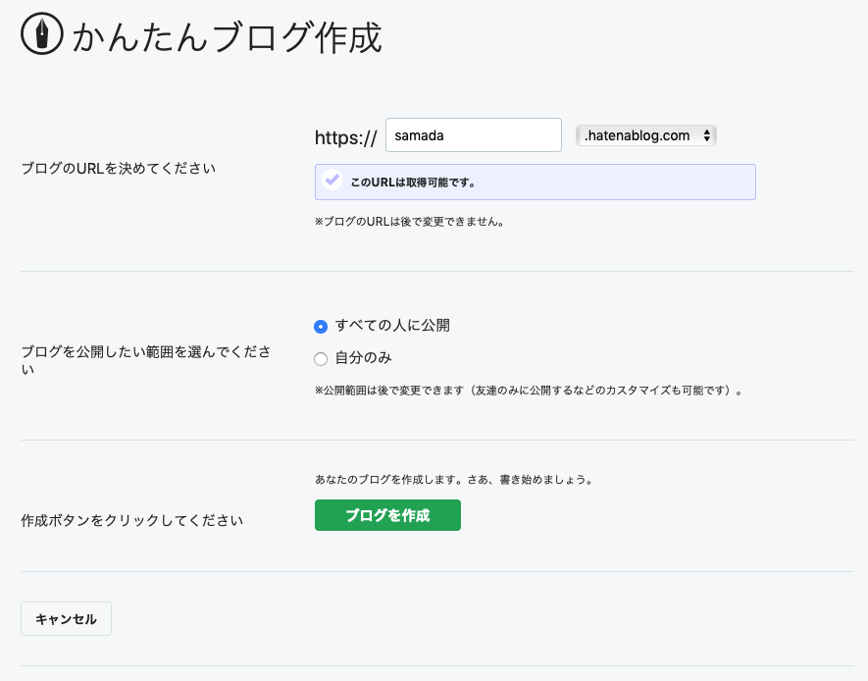
Task: Click the checkmark icon in URL availability notice
Action: pyautogui.click(x=332, y=180)
